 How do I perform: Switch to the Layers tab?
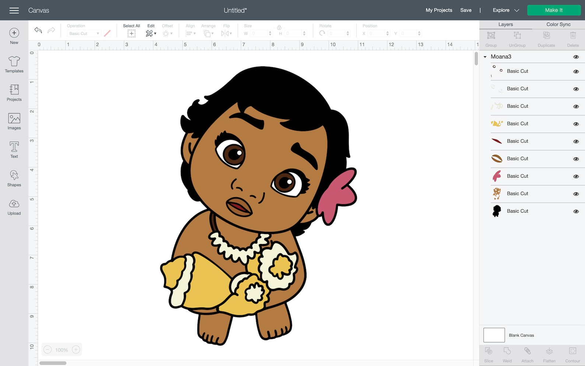[505, 24]
